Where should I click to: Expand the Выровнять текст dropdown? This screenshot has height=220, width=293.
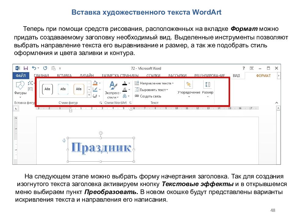(167, 90)
